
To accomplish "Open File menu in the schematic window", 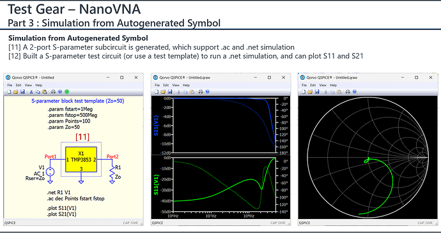I will (10, 85).
